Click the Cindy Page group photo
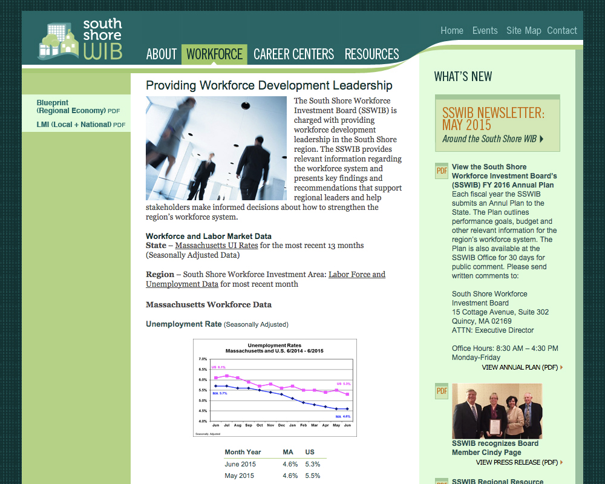This screenshot has height=484, width=605. [497, 411]
